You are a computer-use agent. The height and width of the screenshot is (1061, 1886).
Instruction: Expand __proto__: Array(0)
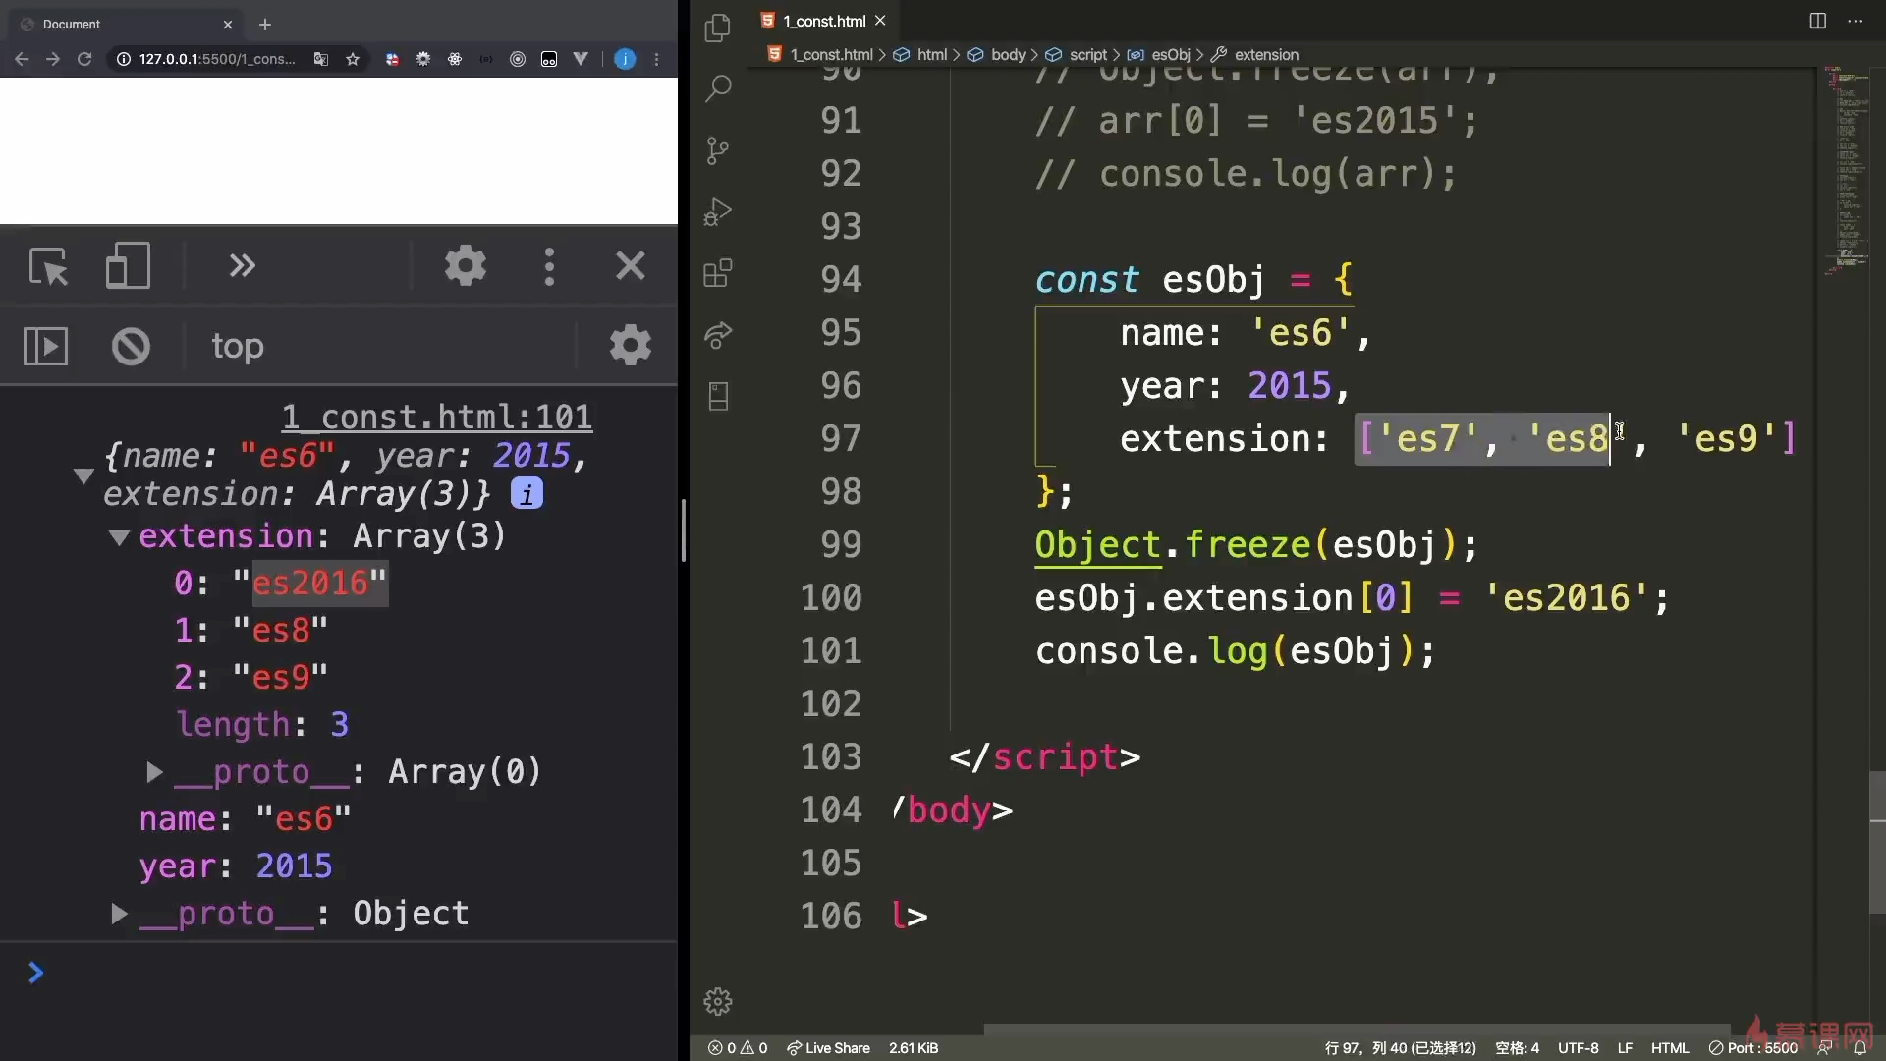tap(154, 772)
